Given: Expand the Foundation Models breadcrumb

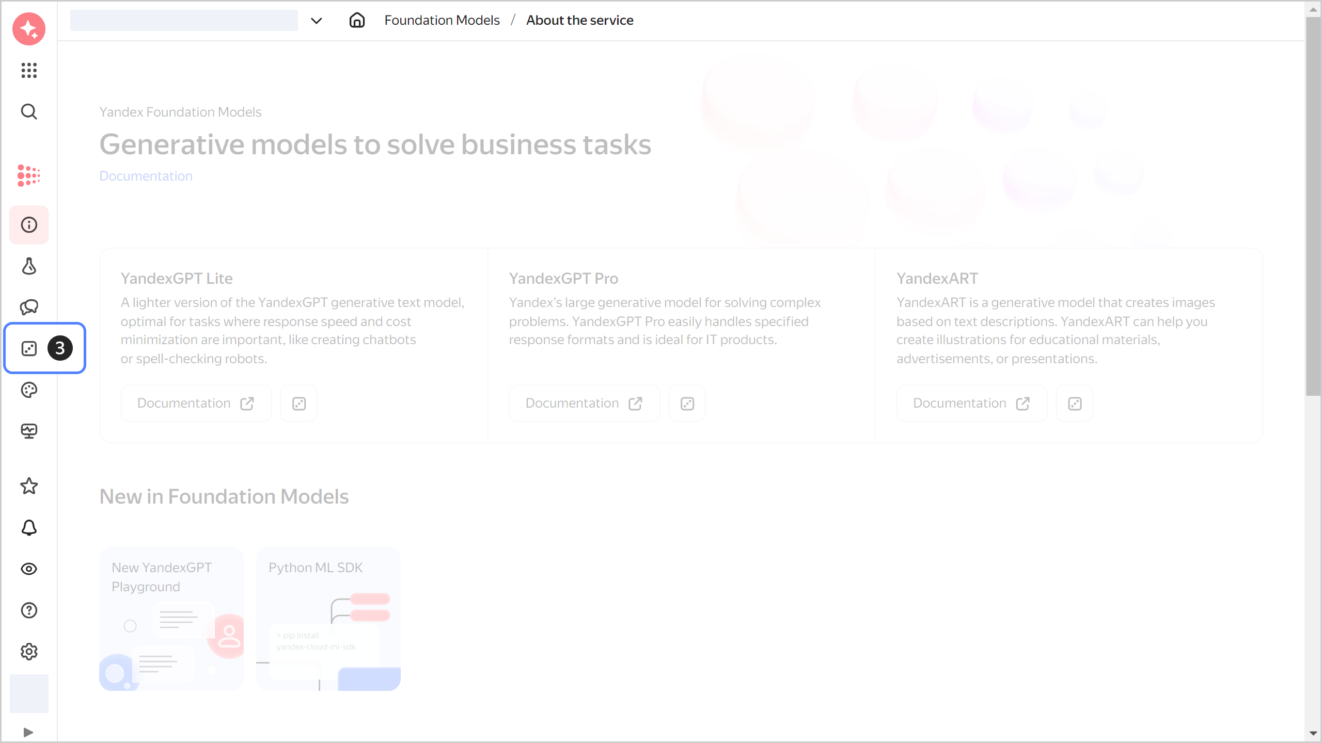Looking at the screenshot, I should pyautogui.click(x=442, y=20).
